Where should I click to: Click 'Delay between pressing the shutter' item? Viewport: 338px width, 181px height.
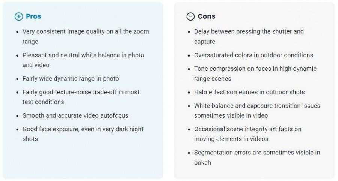pyautogui.click(x=249, y=31)
